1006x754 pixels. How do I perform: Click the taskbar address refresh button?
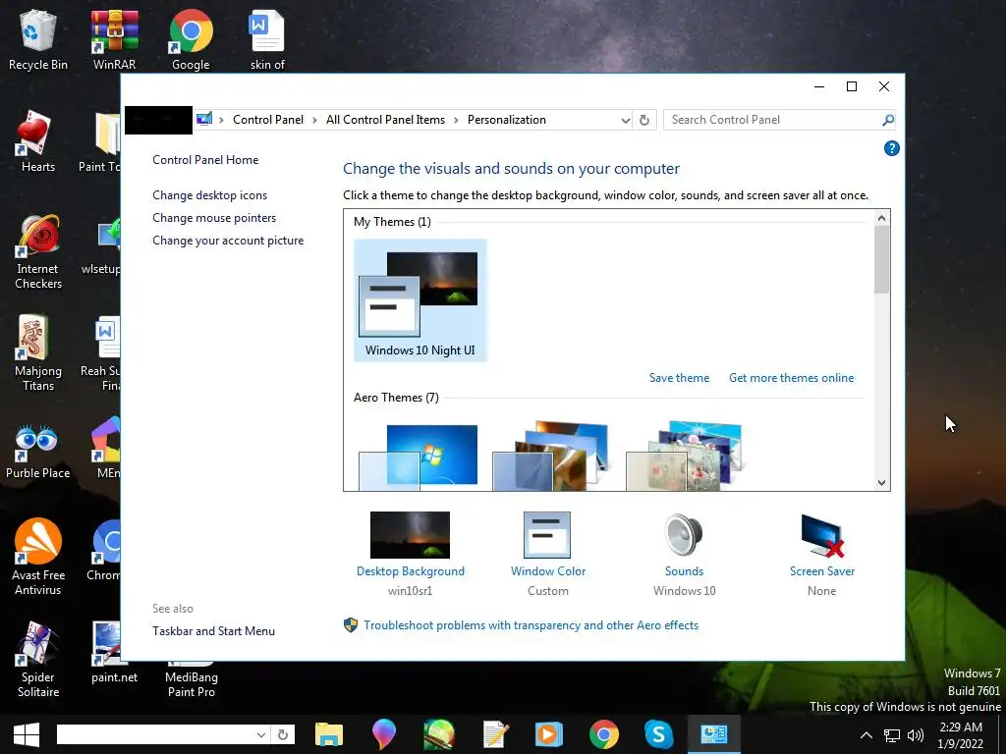(282, 734)
